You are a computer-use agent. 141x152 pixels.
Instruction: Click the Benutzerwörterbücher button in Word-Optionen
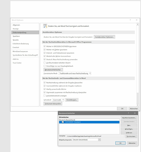(x=53, y=70)
